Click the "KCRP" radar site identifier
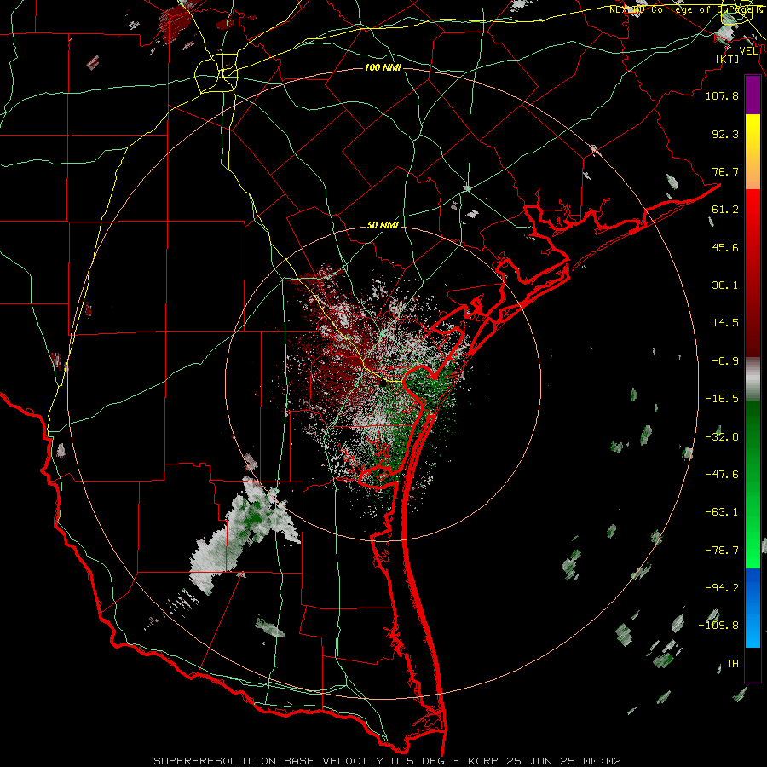 482,761
